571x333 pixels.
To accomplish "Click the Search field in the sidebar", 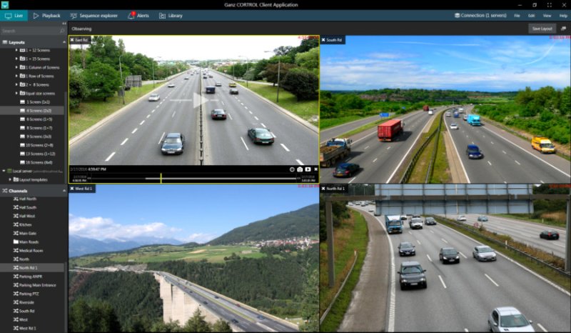I will [29, 31].
